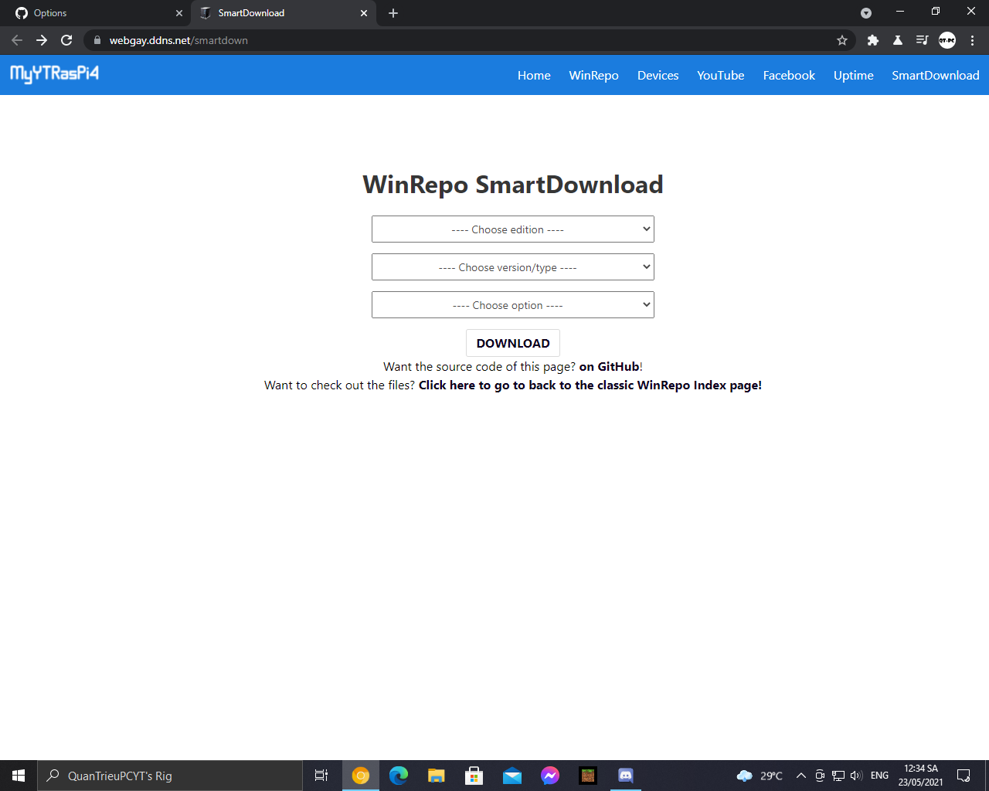Open the browser extensions puzzle icon
The width and height of the screenshot is (989, 791).
tap(872, 40)
